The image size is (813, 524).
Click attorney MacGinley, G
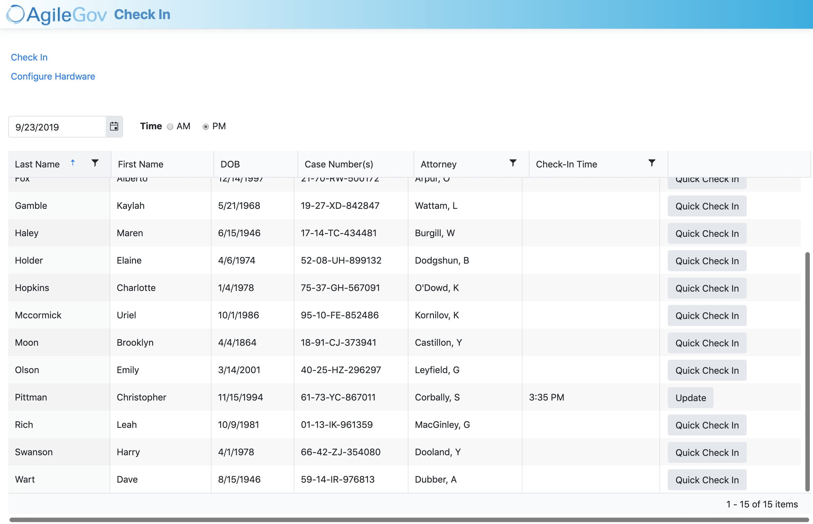click(x=442, y=425)
